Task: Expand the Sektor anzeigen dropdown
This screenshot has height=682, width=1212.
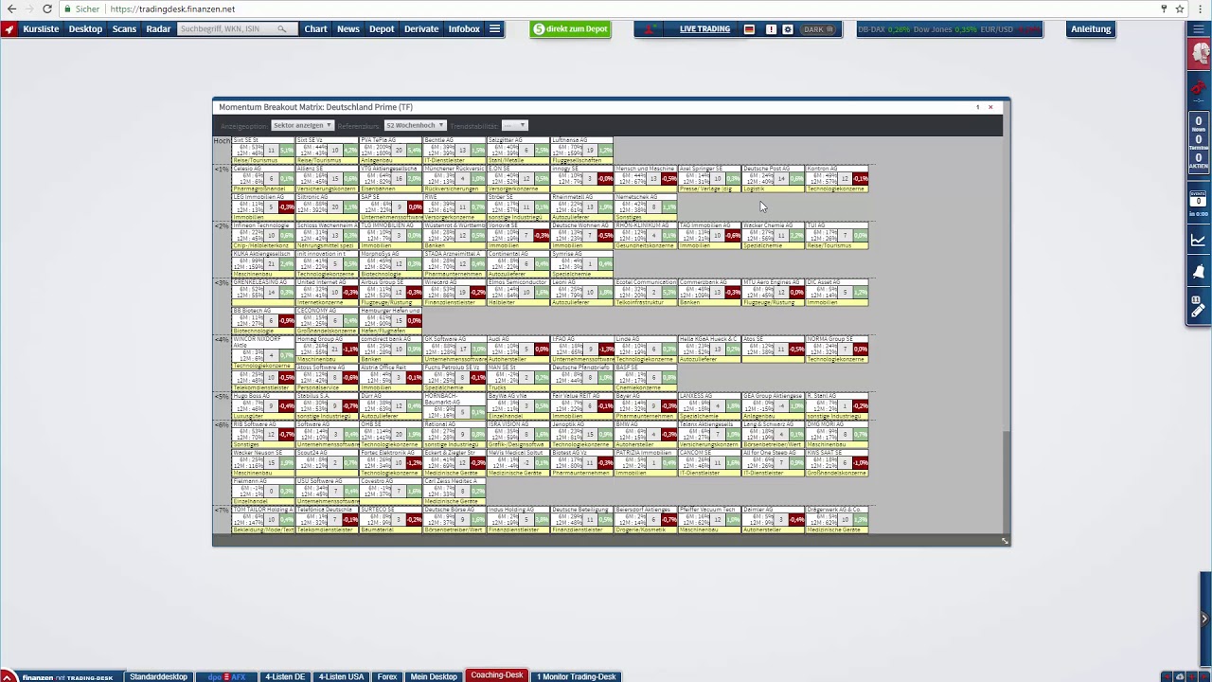Action: click(x=302, y=125)
